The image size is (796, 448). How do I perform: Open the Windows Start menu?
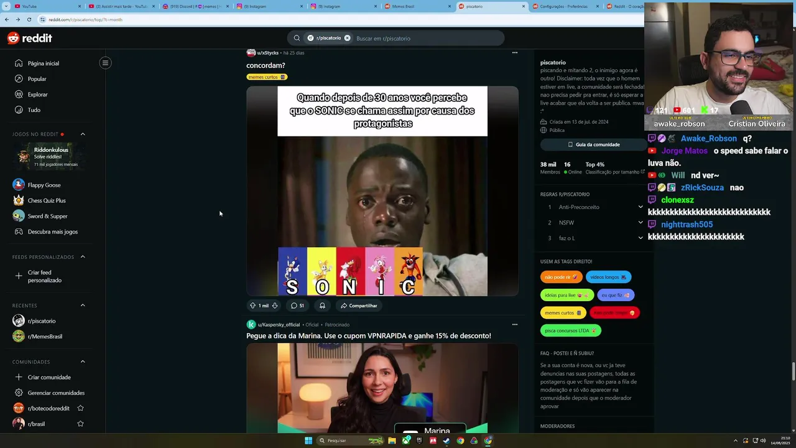[308, 441]
